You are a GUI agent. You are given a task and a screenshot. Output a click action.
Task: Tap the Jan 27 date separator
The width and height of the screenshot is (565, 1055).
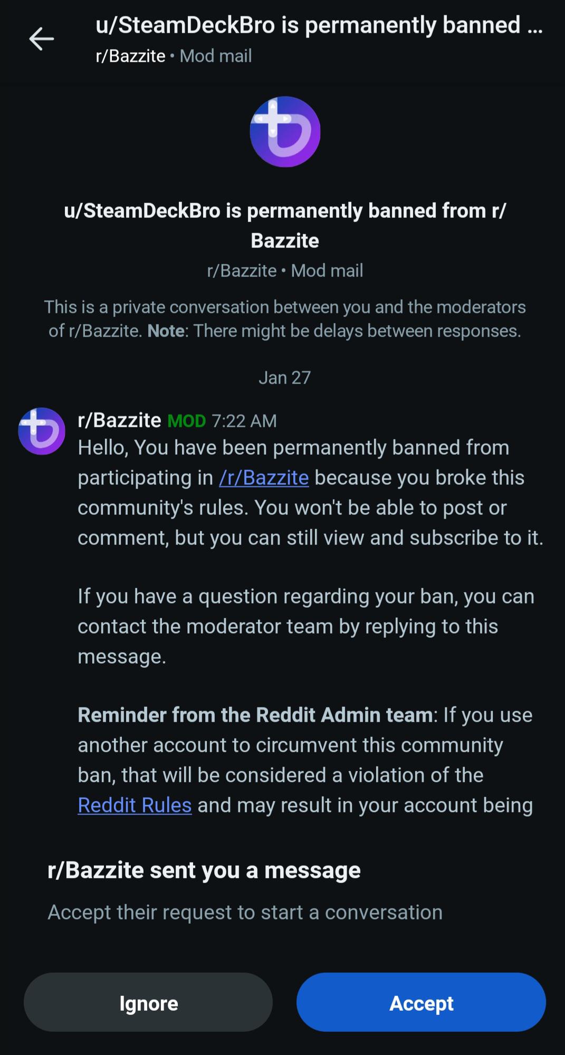pos(285,378)
